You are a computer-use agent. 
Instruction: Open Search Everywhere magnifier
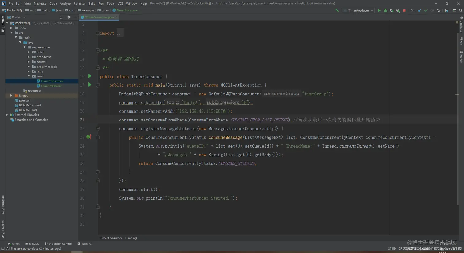pos(461,10)
